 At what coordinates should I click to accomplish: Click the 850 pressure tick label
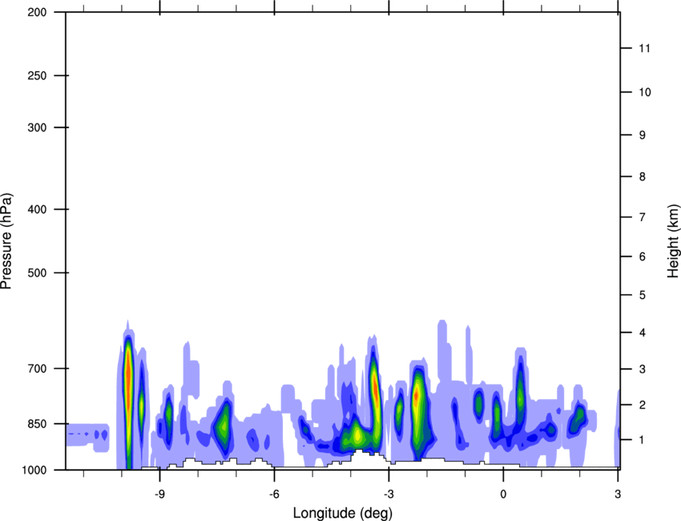37,424
